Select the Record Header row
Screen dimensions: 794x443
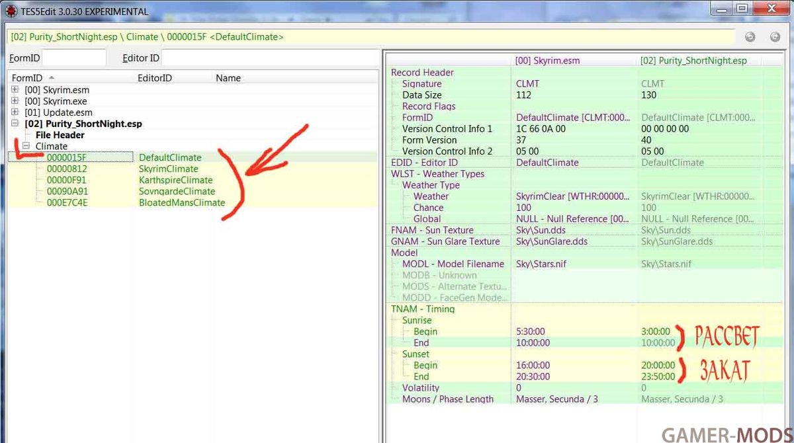[x=585, y=73]
